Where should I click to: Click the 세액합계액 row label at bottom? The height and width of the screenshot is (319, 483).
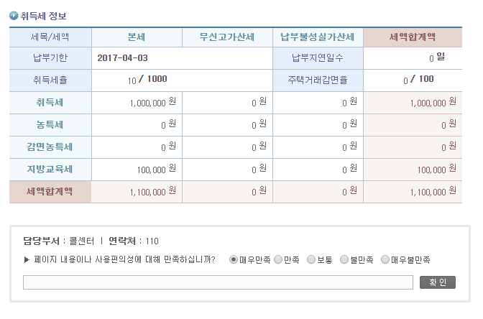coord(50,192)
